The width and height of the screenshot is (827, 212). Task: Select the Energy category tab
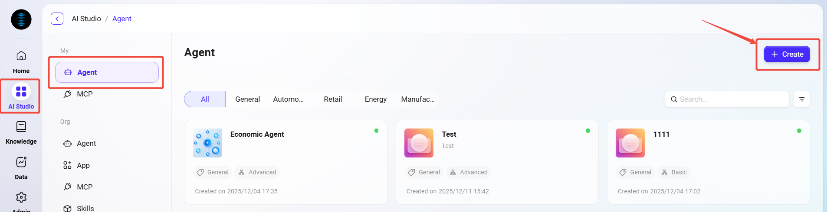point(375,99)
